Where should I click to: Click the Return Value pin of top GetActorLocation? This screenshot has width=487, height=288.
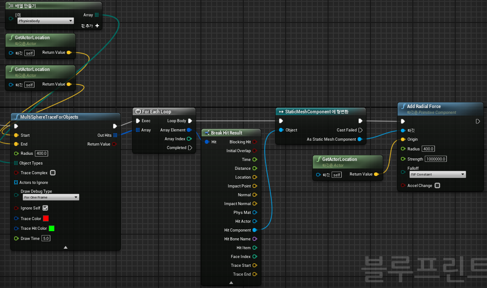pyautogui.click(x=69, y=52)
